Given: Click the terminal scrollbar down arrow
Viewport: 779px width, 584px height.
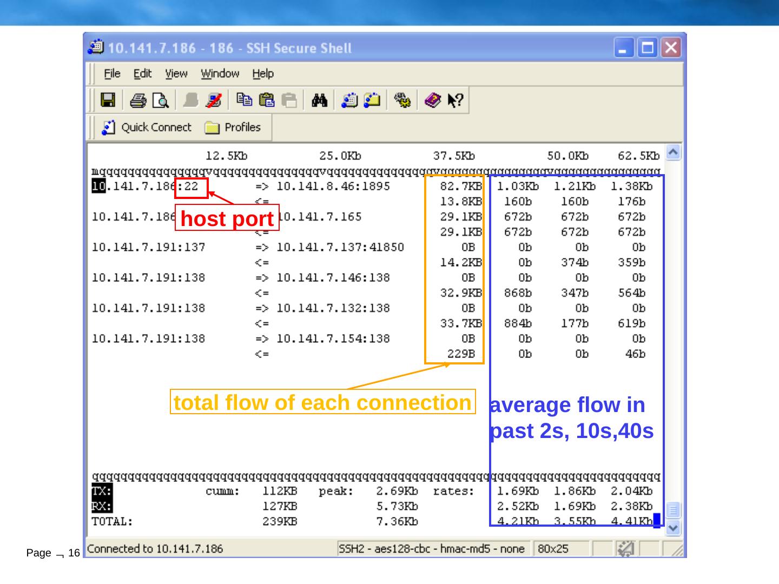Looking at the screenshot, I should [x=673, y=528].
